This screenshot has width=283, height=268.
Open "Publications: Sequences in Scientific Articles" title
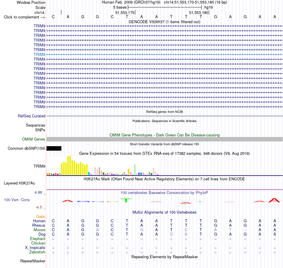pos(164,121)
